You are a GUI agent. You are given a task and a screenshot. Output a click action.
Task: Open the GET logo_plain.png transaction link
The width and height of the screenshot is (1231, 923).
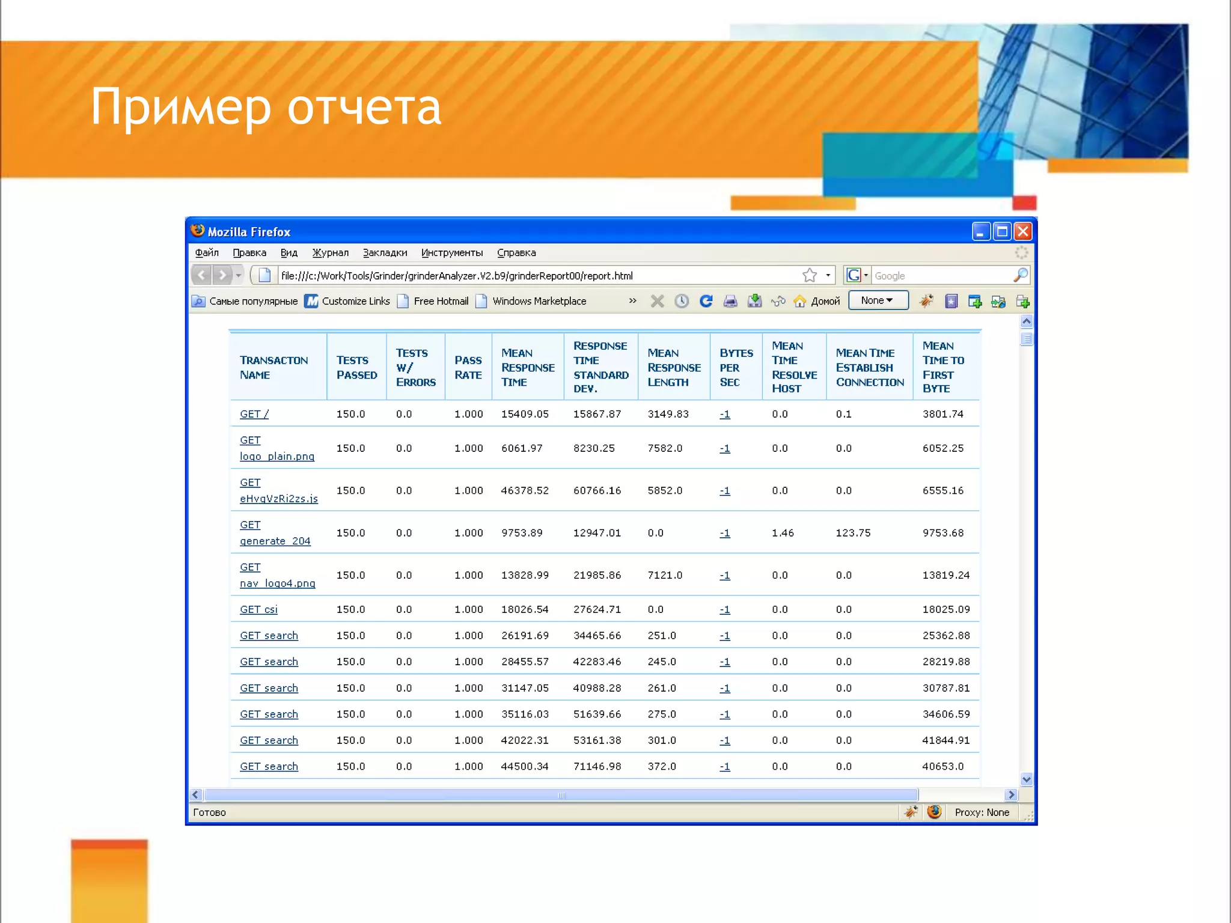276,456
